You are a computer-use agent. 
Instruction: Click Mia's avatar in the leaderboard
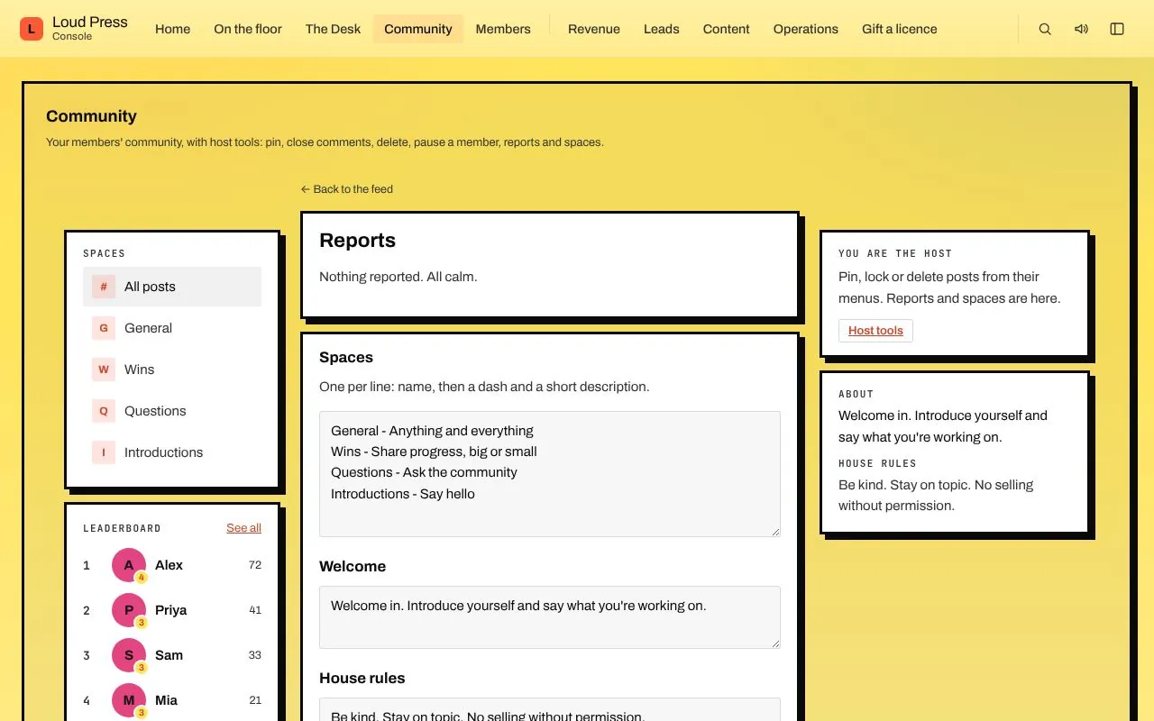tap(129, 700)
